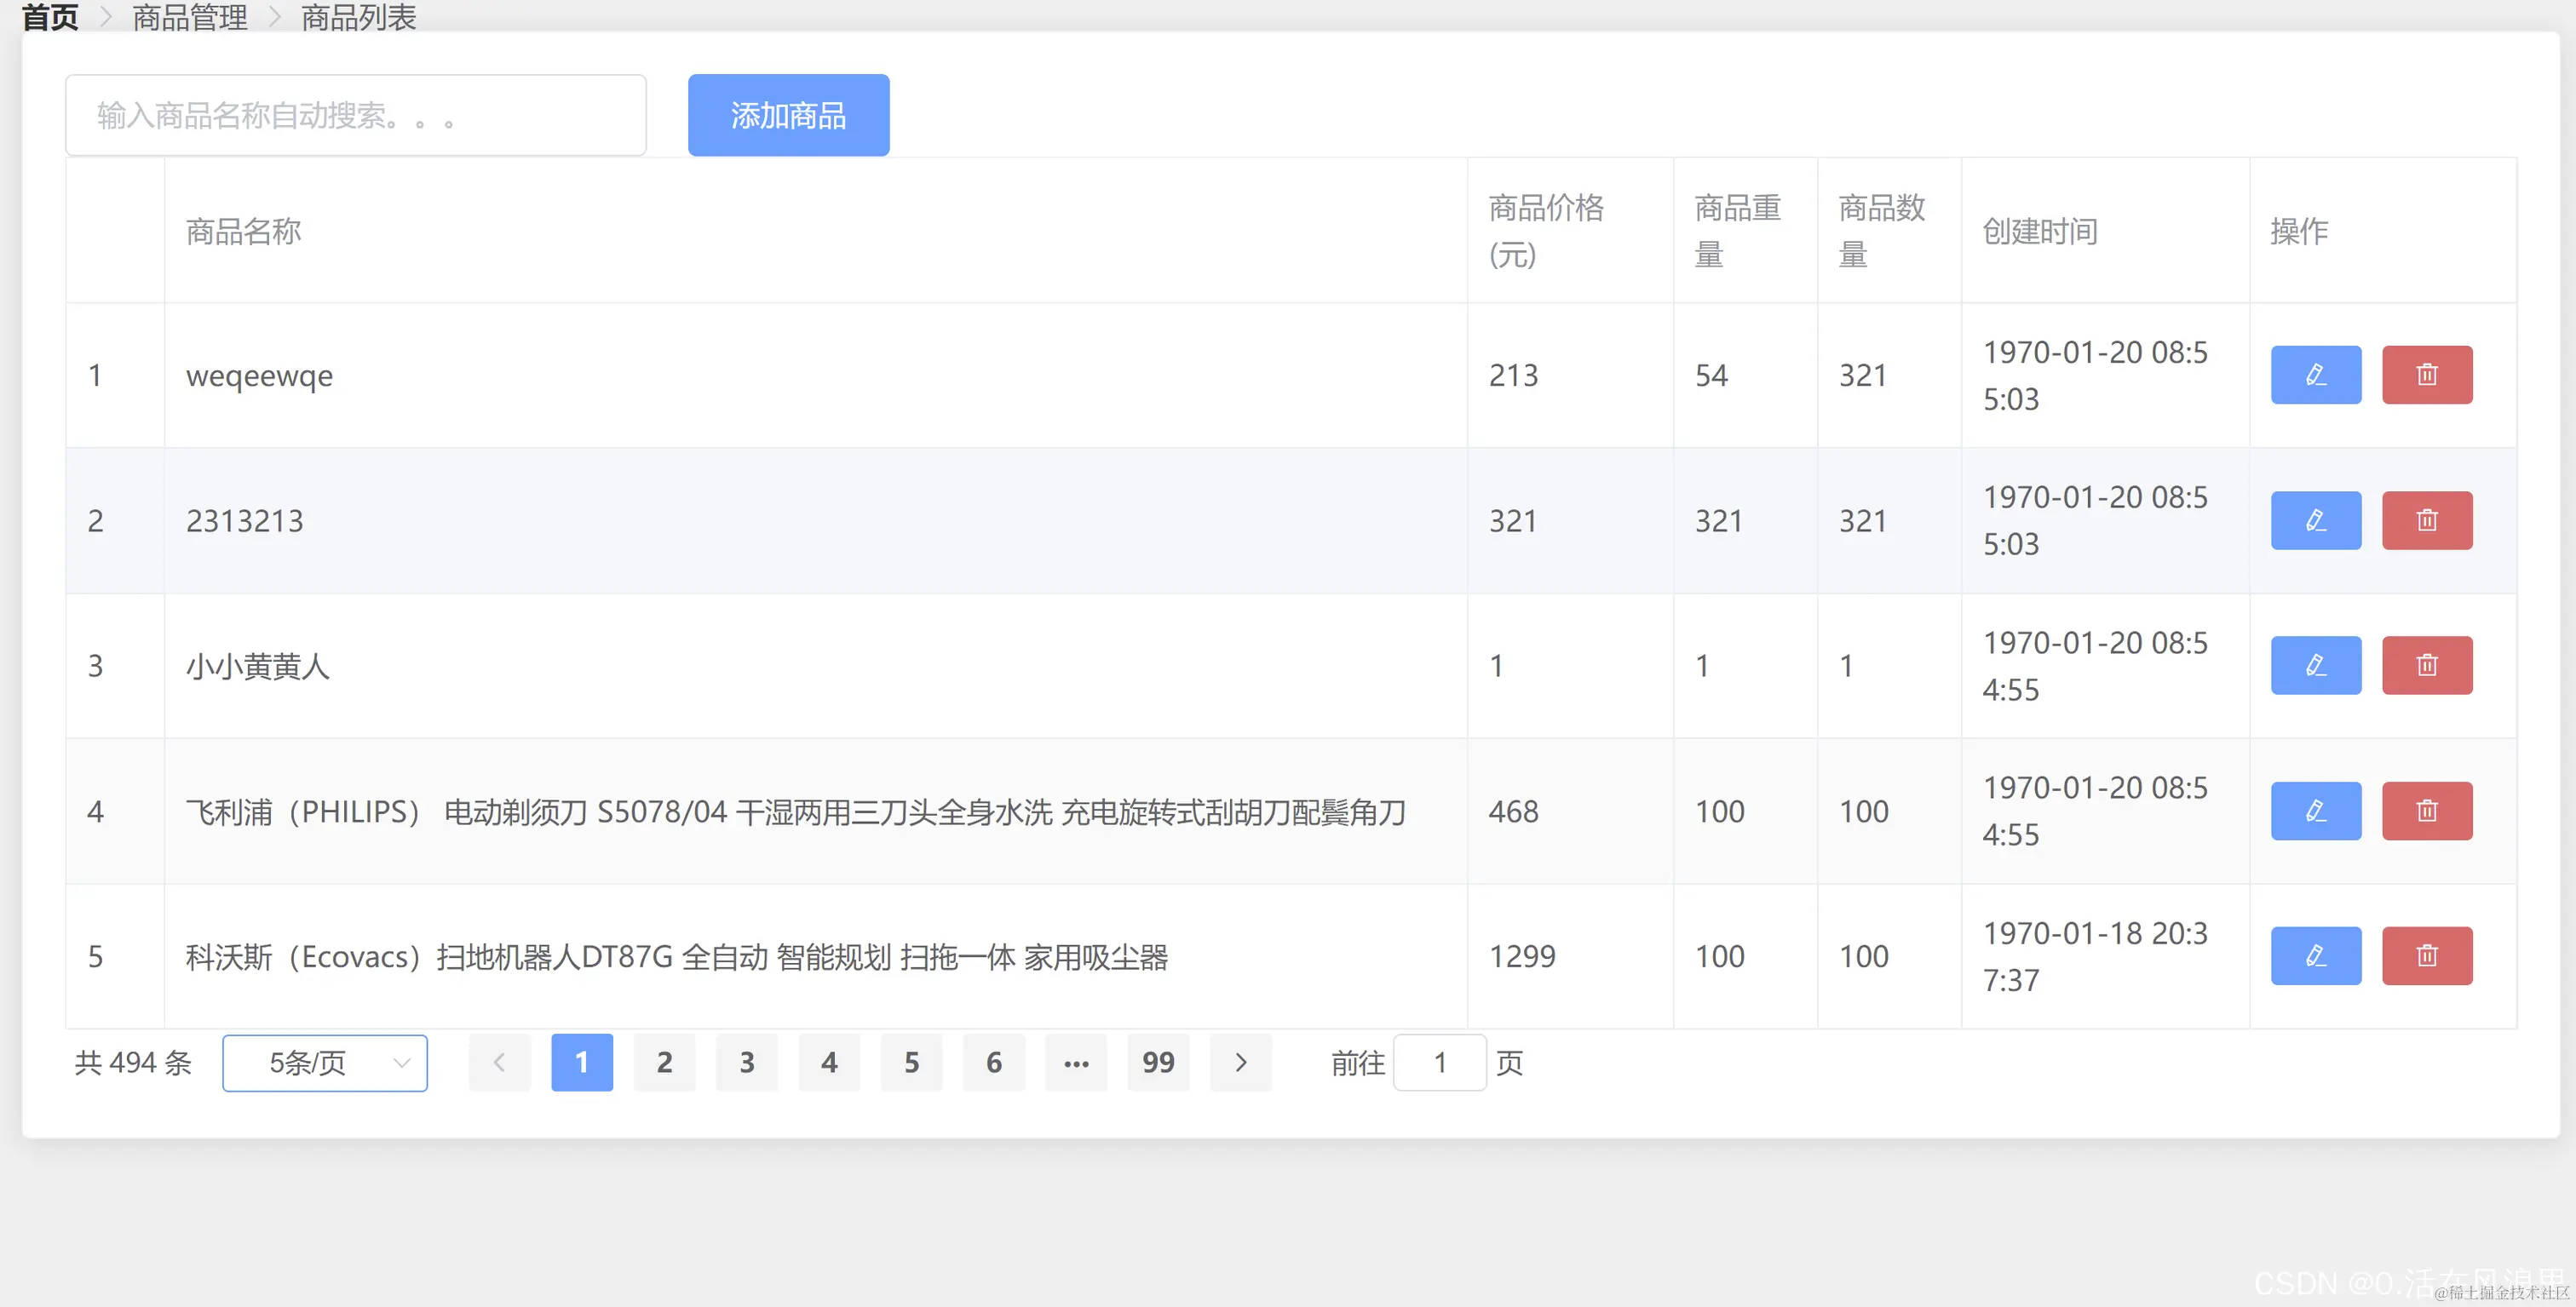2576x1307 pixels.
Task: Go to next page arrow
Action: [1240, 1062]
